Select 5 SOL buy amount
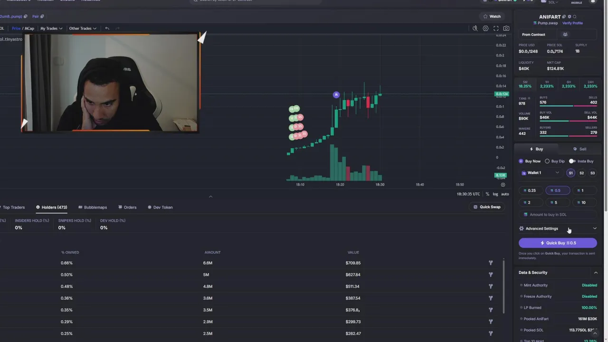 (557, 202)
